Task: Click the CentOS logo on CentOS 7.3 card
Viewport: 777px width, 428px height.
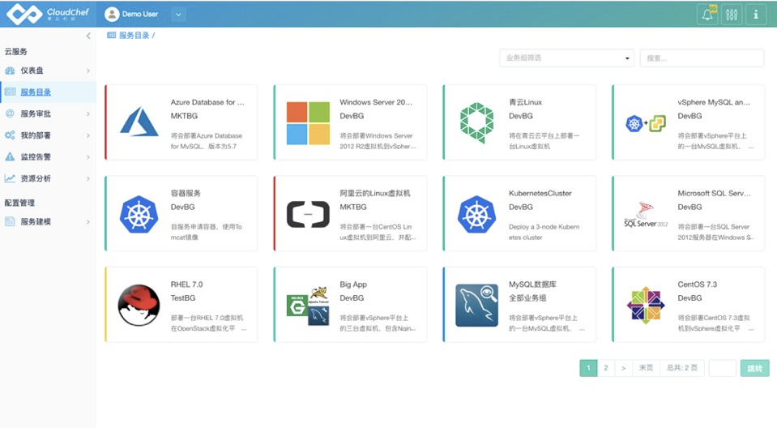Action: coord(646,305)
